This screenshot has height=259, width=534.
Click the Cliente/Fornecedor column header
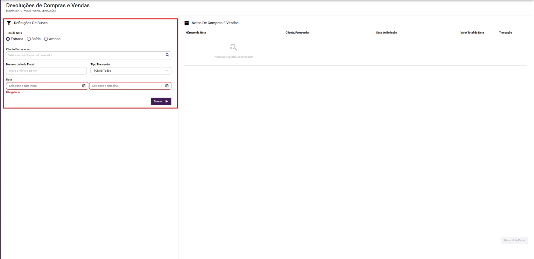click(298, 33)
